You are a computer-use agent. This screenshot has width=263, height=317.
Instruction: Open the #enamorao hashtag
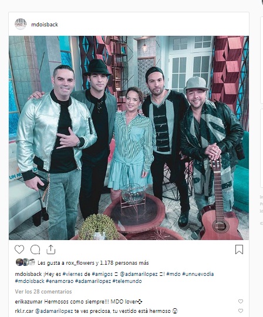pyautogui.click(x=60, y=281)
